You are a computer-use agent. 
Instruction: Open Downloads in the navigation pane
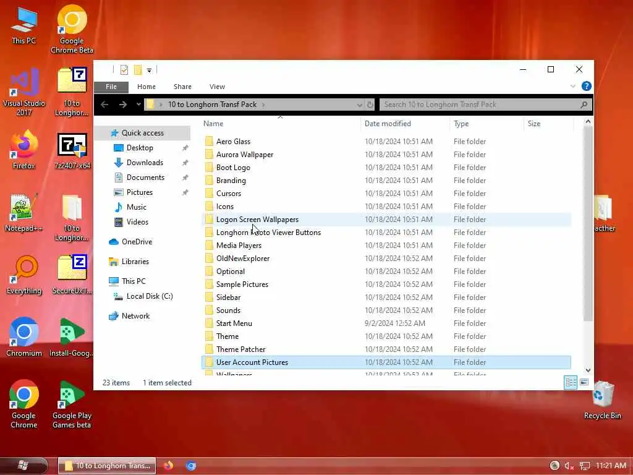tap(145, 163)
